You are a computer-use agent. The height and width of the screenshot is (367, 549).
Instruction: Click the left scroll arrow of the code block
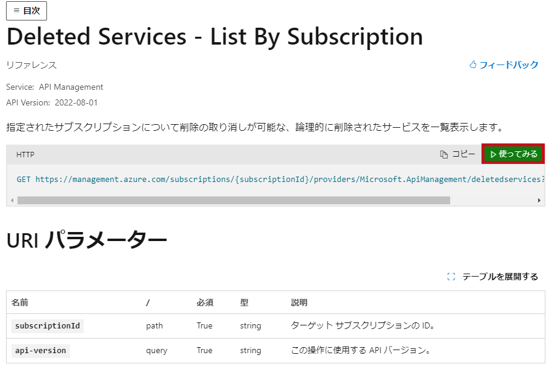(x=12, y=200)
